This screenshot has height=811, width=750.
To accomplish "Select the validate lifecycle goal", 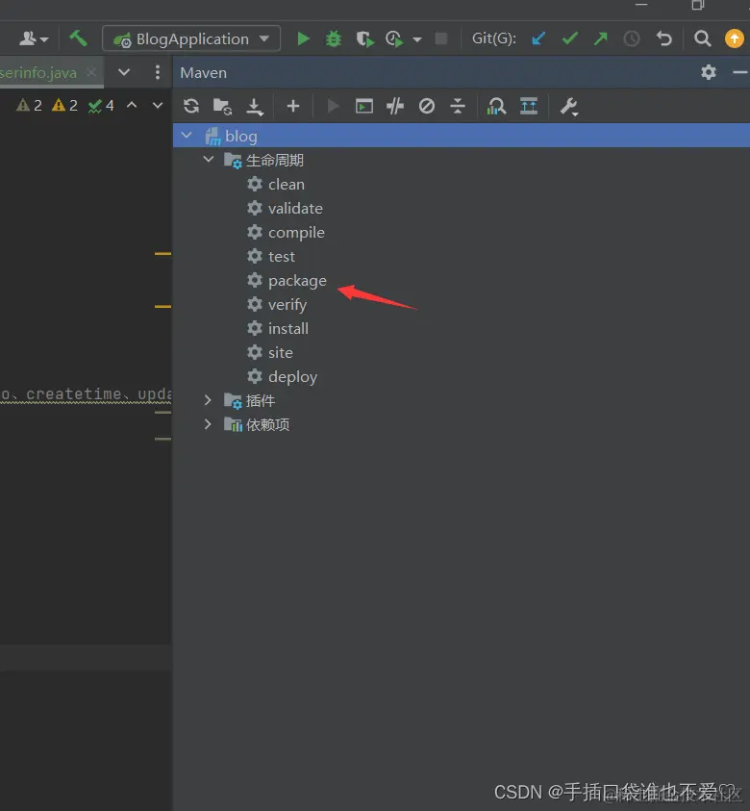I will pos(285,209).
